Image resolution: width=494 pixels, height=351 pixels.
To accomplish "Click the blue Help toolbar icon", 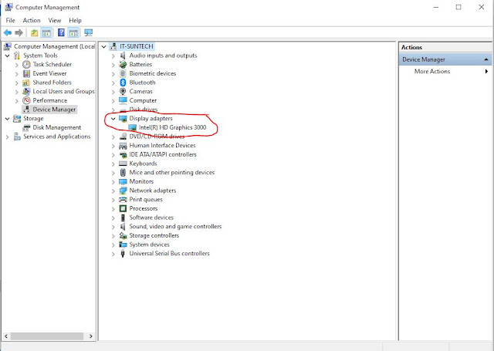I will [61, 32].
